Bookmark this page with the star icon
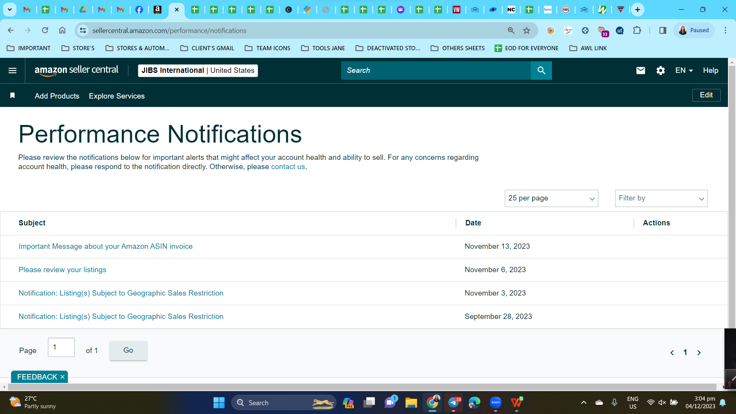Viewport: 736px width, 414px height. click(x=527, y=30)
